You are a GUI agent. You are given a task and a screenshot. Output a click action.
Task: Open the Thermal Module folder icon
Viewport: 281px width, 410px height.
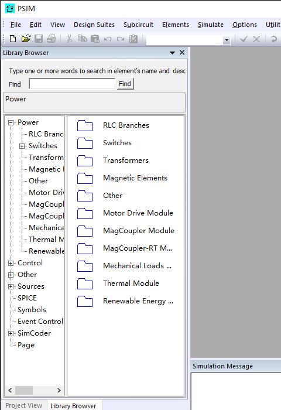(x=85, y=283)
